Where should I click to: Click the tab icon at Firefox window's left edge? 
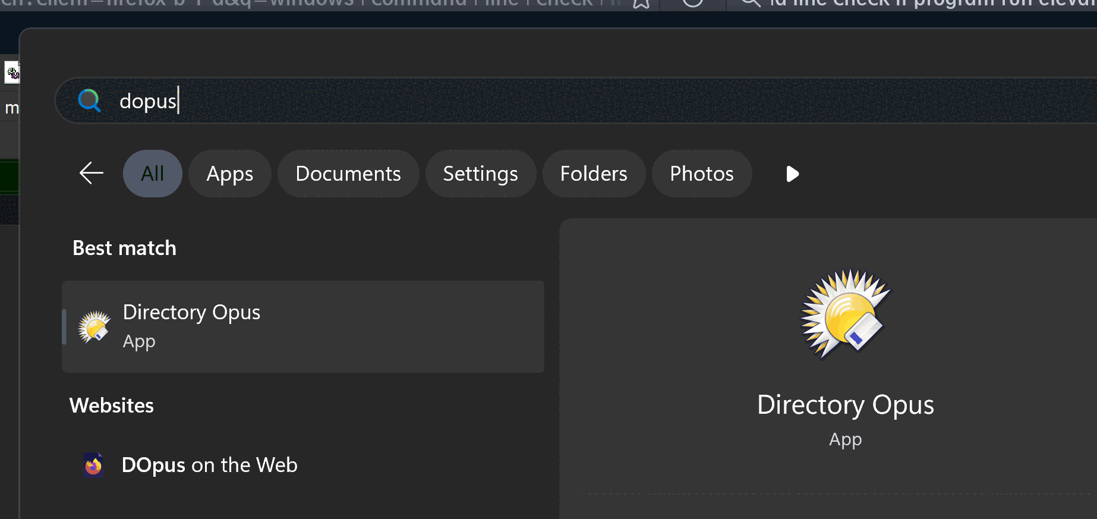[12, 73]
